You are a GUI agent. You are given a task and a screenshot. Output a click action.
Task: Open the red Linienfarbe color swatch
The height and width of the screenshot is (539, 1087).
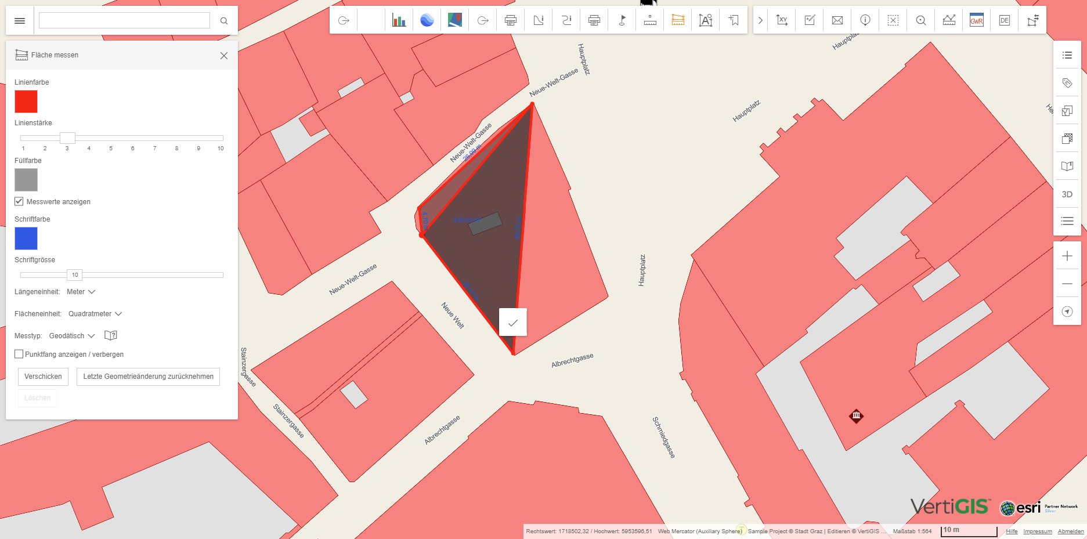(26, 102)
